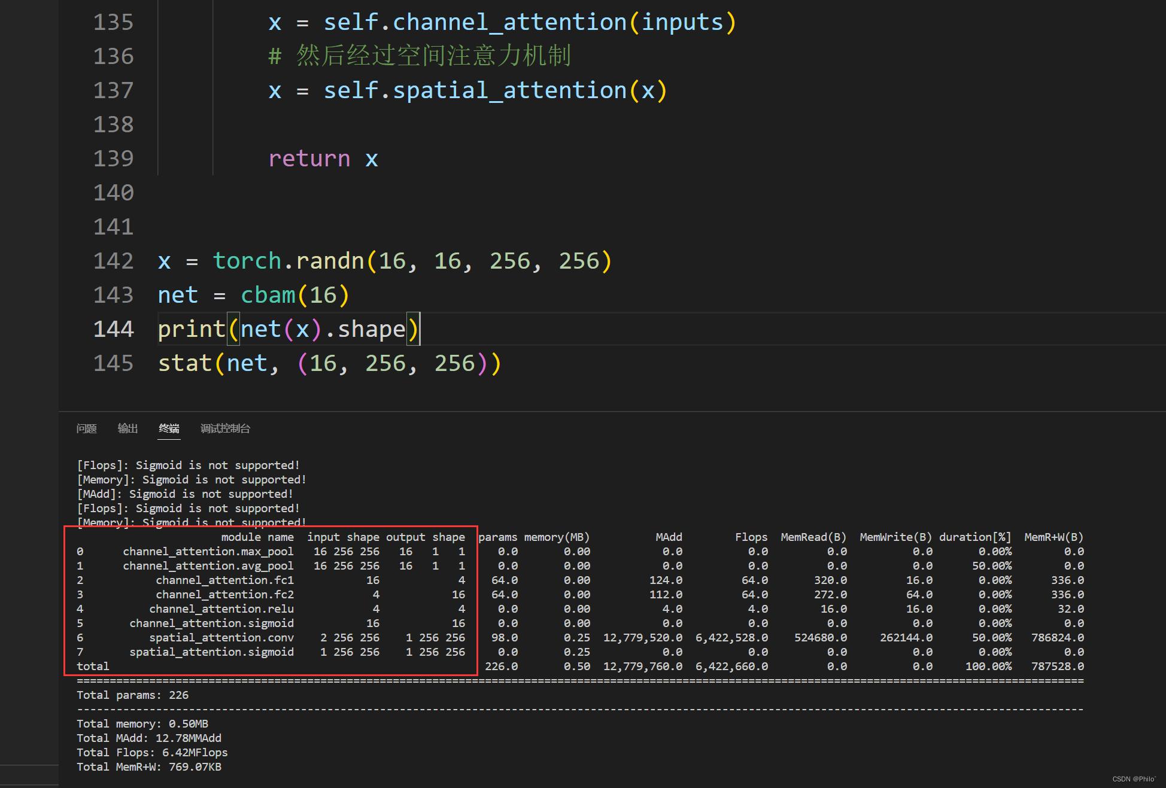Image resolution: width=1166 pixels, height=788 pixels.
Task: Click line number 139 in the gutter
Action: tap(113, 159)
